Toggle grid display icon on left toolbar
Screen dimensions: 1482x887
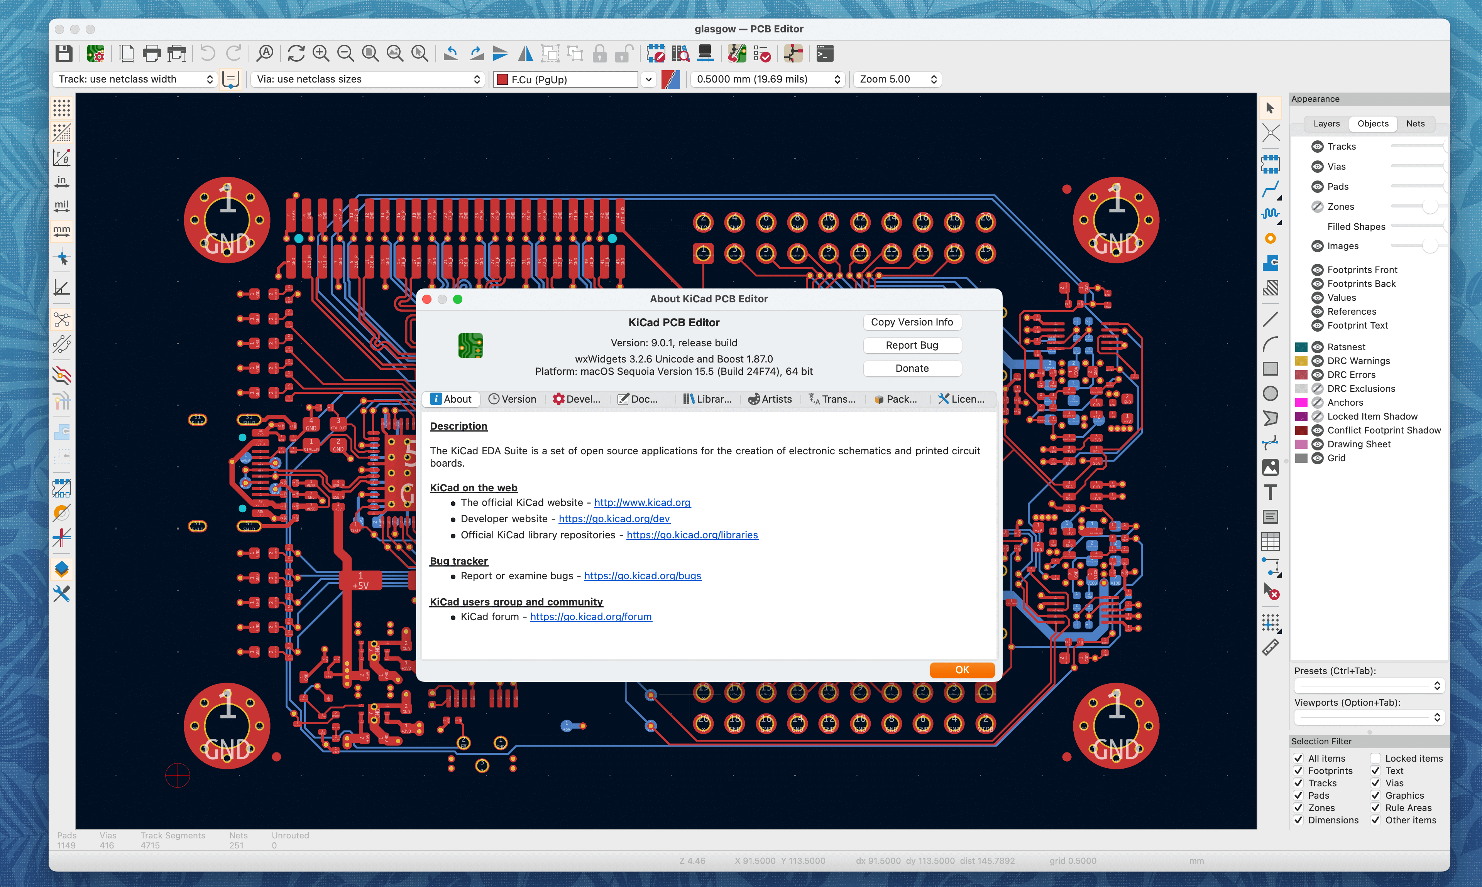(62, 108)
